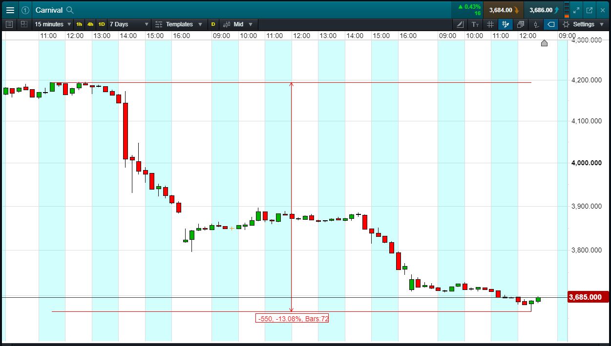Close the Carnival chart window
611x346 pixels.
pyautogui.click(x=602, y=10)
